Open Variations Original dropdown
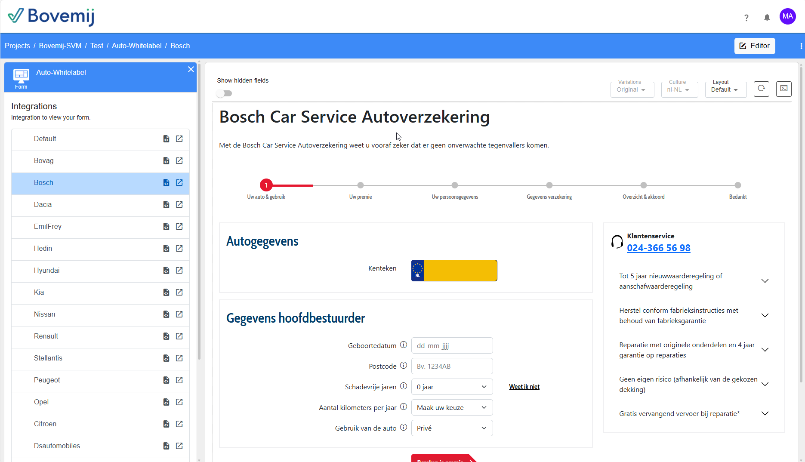 [632, 89]
